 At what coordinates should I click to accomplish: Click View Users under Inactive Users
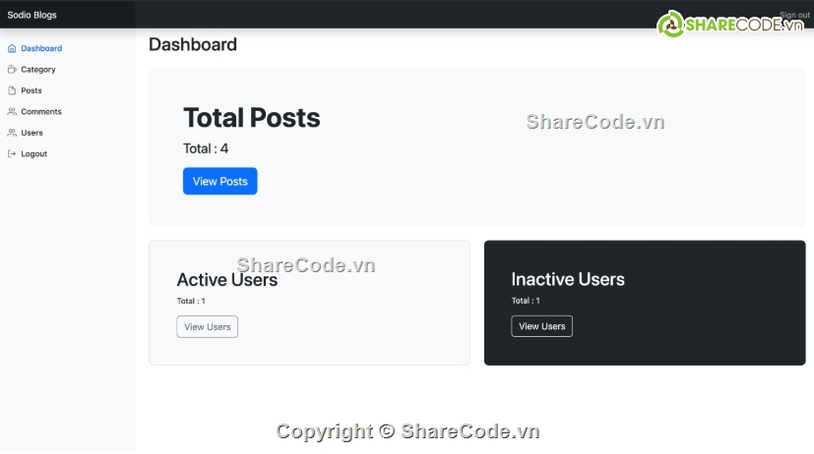[542, 326]
